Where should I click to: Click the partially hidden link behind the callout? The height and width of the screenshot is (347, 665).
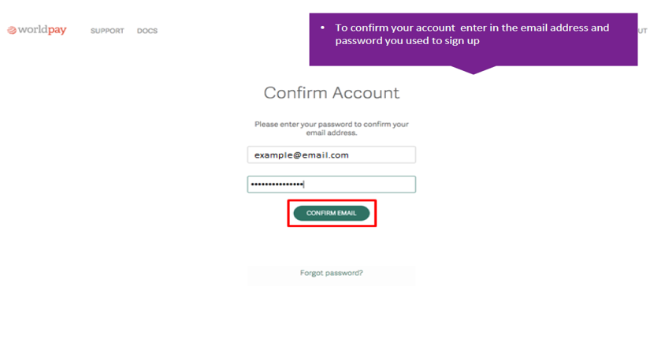[642, 31]
